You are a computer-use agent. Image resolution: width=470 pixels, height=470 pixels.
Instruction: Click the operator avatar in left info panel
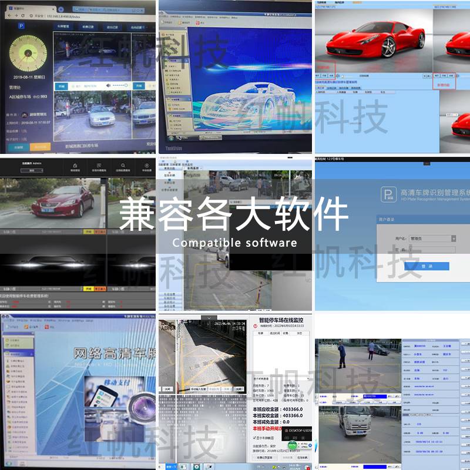tap(25, 115)
